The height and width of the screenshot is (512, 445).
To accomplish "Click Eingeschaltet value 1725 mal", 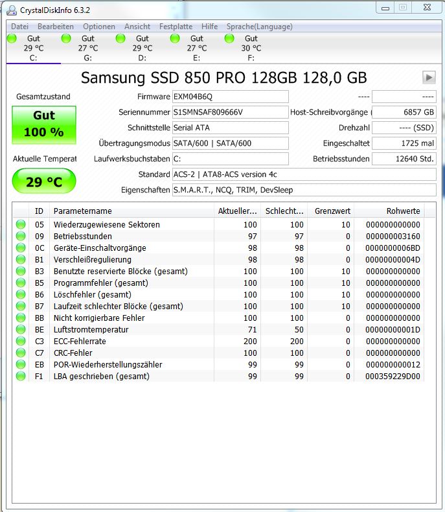I will tap(404, 143).
